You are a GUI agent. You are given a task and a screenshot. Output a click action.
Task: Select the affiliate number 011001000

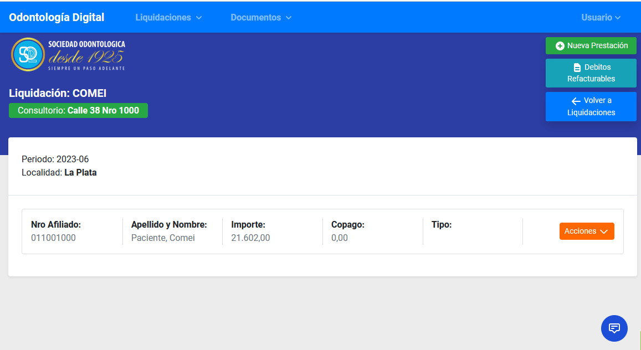coord(53,238)
